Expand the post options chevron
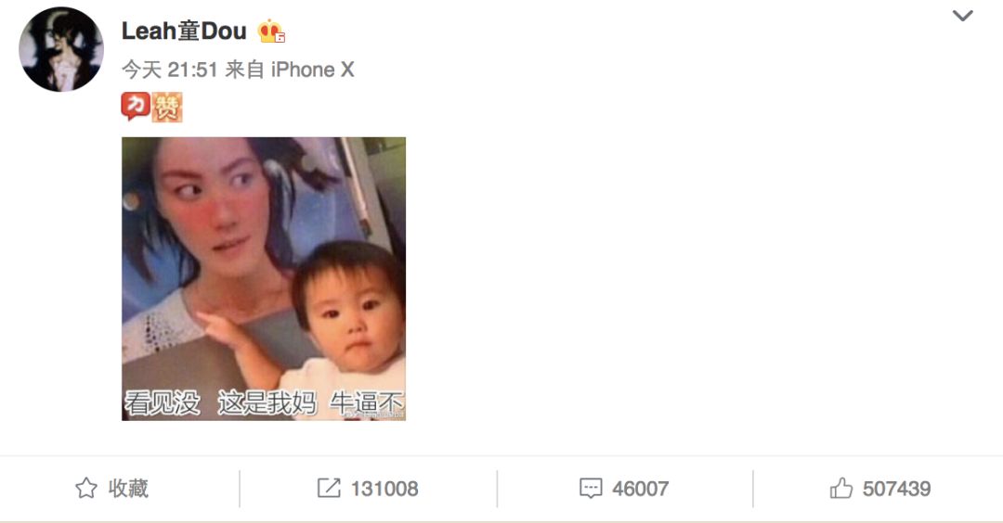 pyautogui.click(x=963, y=16)
